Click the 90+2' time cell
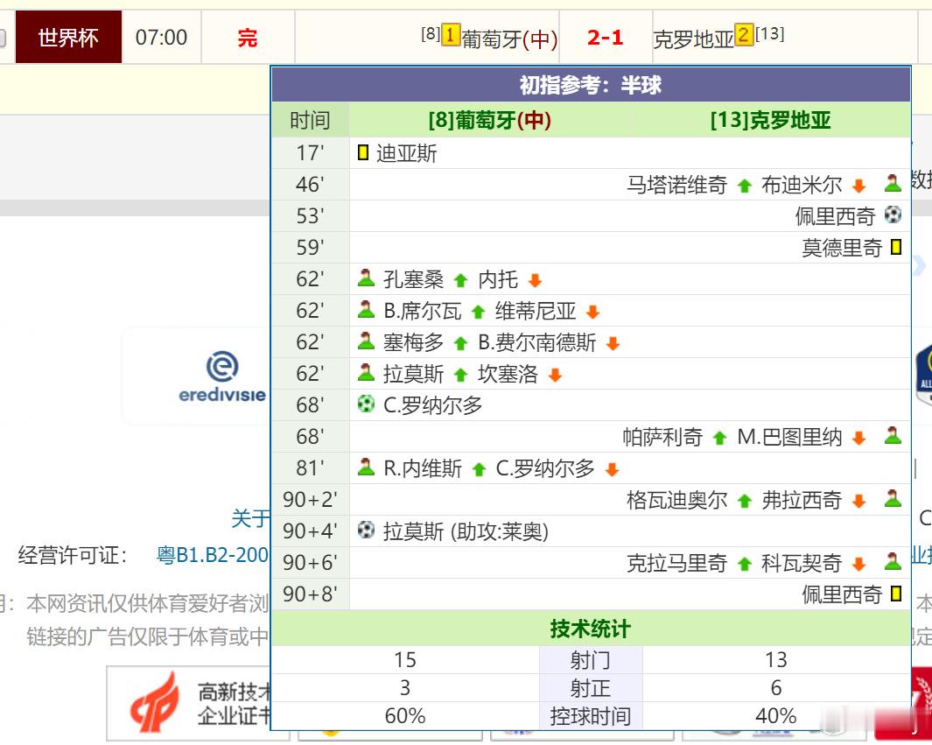 tap(311, 500)
